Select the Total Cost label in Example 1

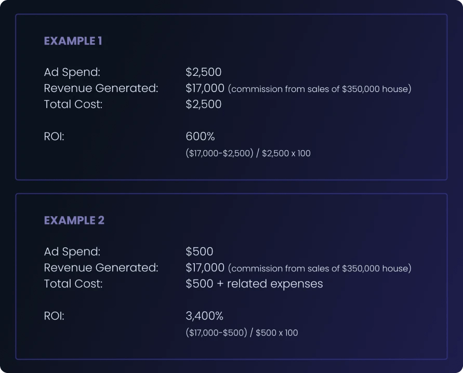pyautogui.click(x=73, y=104)
